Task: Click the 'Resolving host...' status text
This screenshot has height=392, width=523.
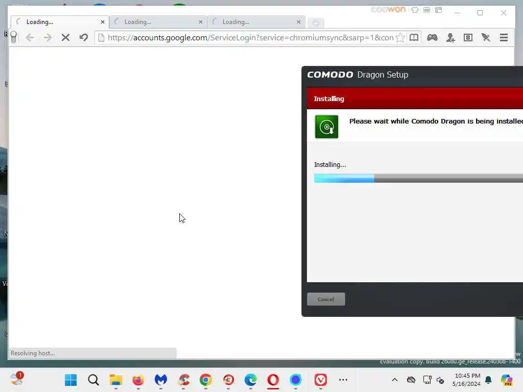Action: point(33,353)
